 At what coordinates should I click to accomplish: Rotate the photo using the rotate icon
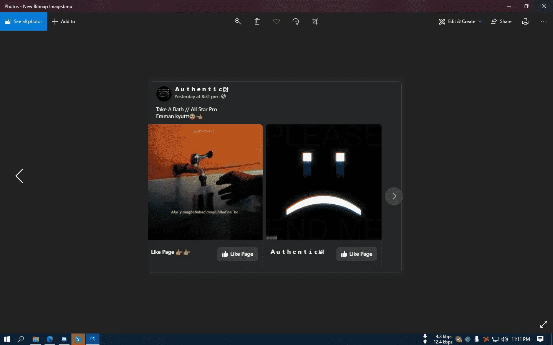click(296, 21)
